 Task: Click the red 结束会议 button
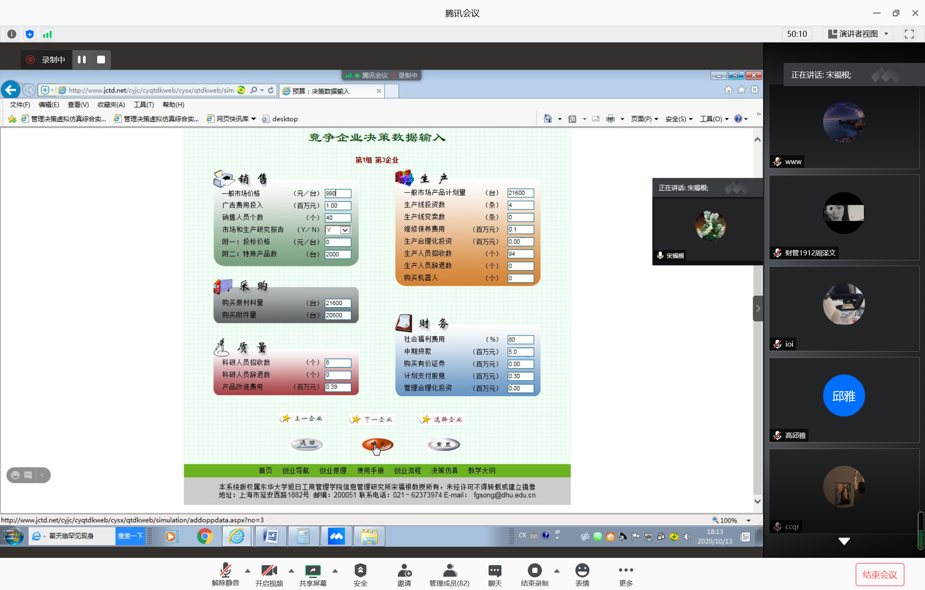pyautogui.click(x=880, y=575)
